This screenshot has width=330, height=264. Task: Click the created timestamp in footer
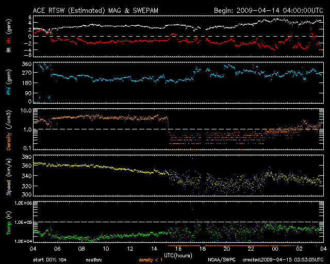(x=277, y=260)
